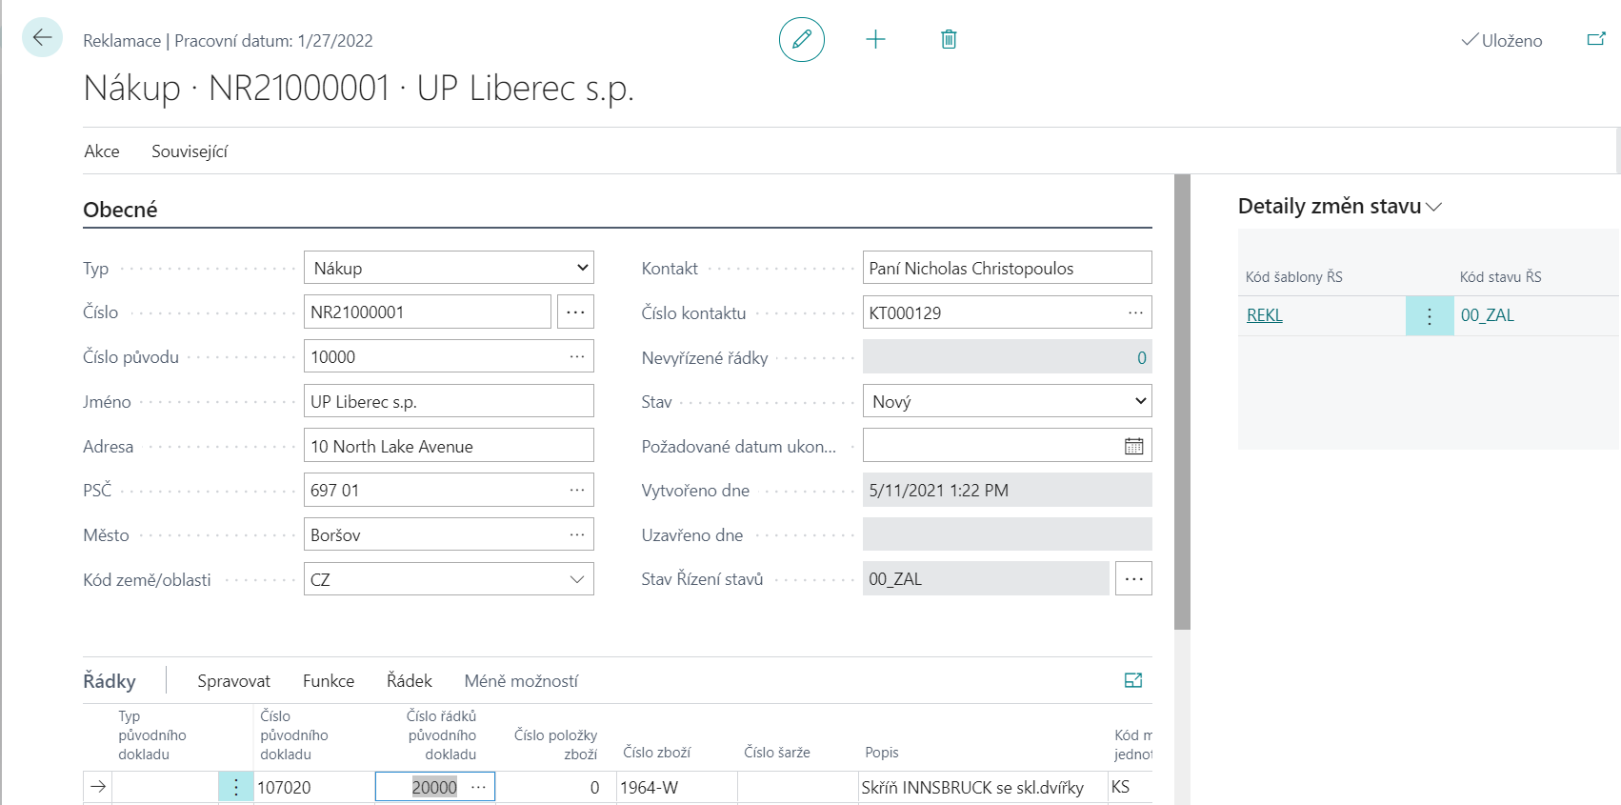Click the REKL template link

click(x=1264, y=315)
